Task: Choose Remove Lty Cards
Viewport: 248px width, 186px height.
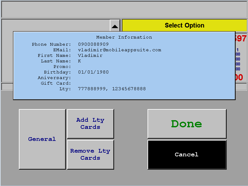Action: pyautogui.click(x=90, y=154)
